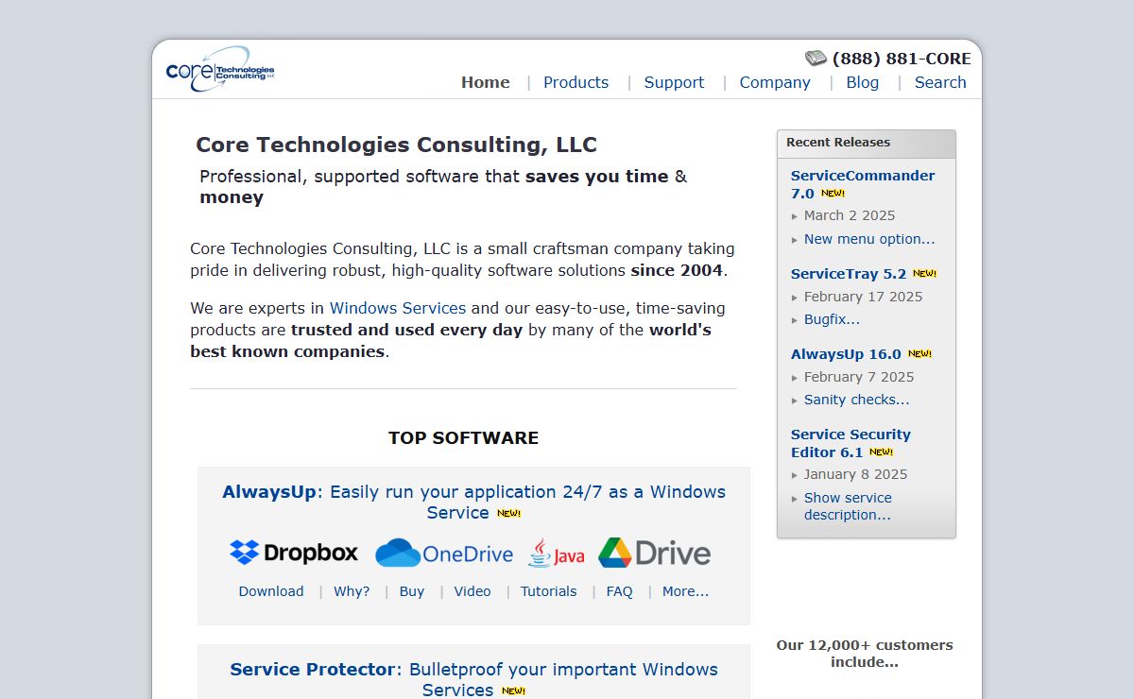Visit the Blog page
This screenshot has height=699, width=1134.
coord(862,82)
